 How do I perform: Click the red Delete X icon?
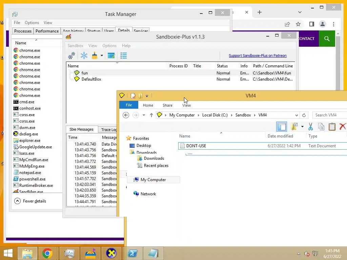pos(343,127)
